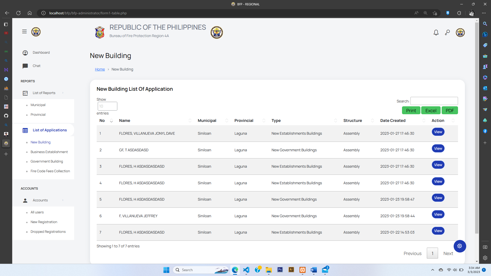Open the Business Establishment menu item
This screenshot has height=276, width=491.
click(x=49, y=152)
